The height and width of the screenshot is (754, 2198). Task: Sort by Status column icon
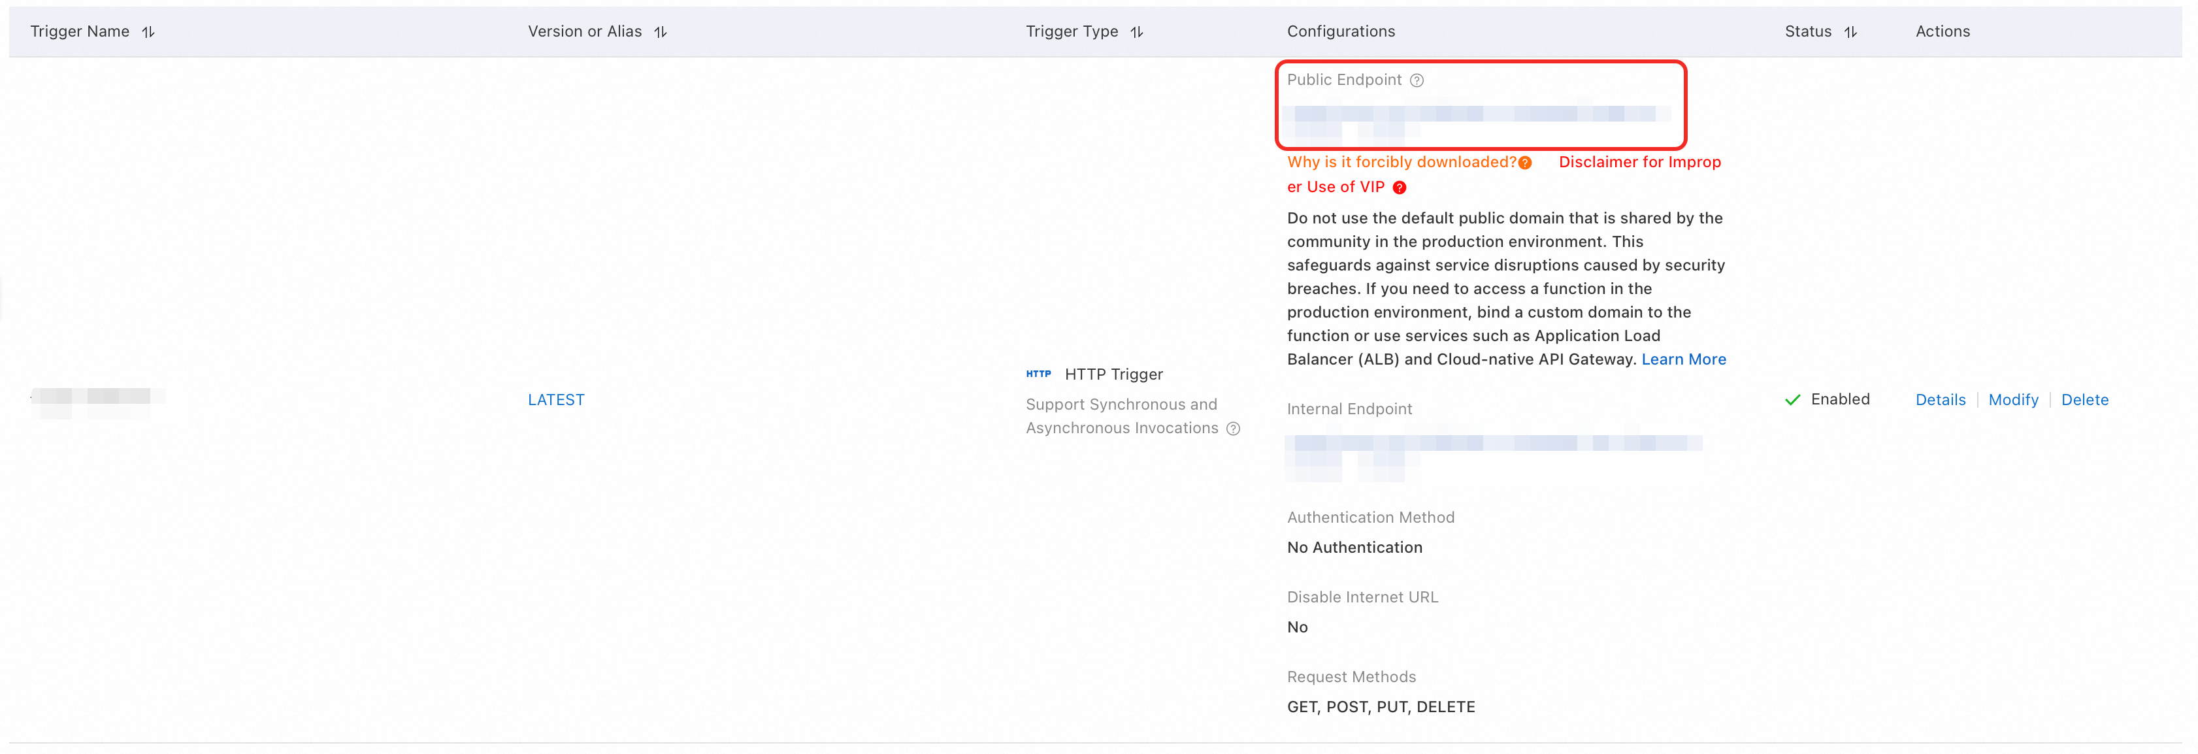point(1850,31)
